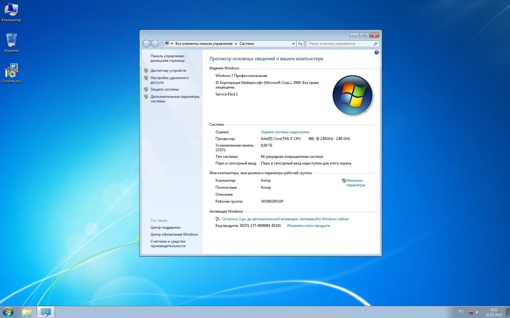The image size is (510, 318).
Task: Click the help question mark icon
Action: coord(377,52)
